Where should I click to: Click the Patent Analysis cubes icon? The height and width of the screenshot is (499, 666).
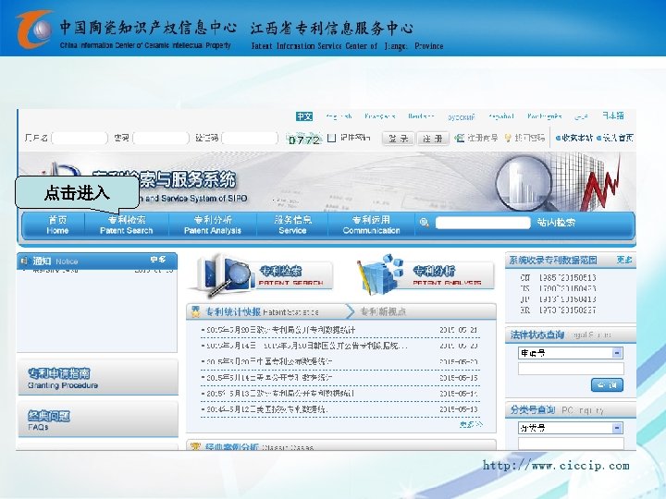tap(380, 274)
